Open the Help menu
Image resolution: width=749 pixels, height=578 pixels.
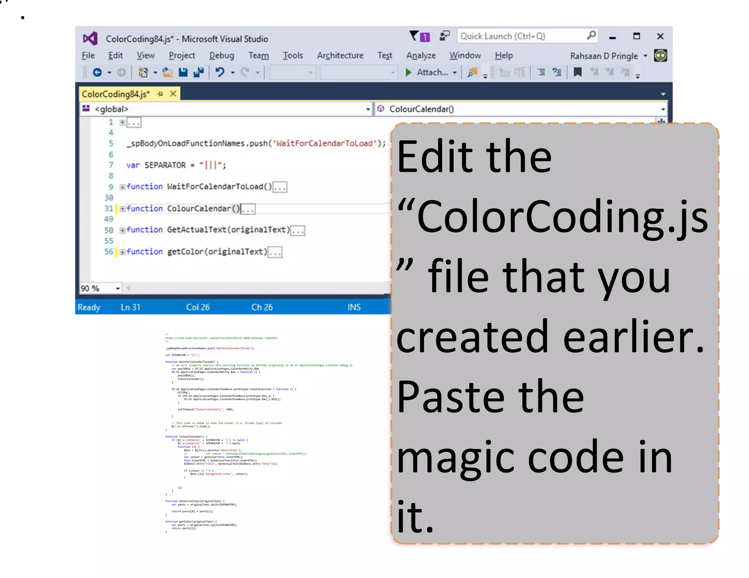504,56
